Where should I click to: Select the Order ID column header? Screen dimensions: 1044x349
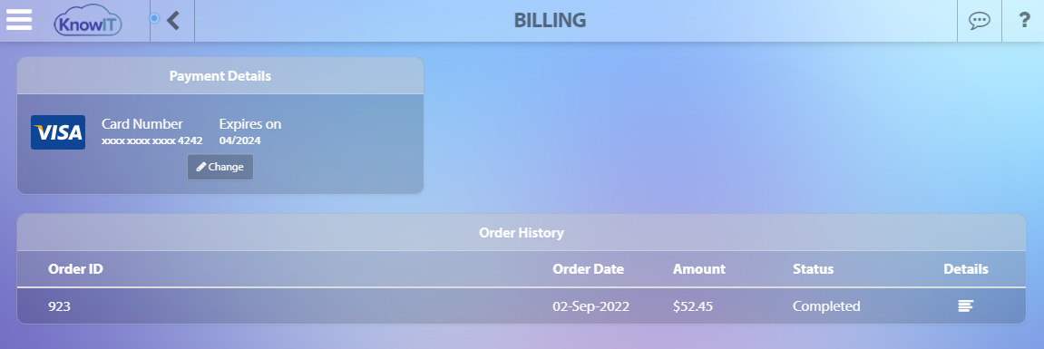(76, 269)
